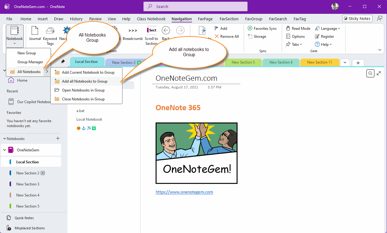The height and width of the screenshot is (233, 387).
Task: Click the Journal icon
Action: (35, 33)
